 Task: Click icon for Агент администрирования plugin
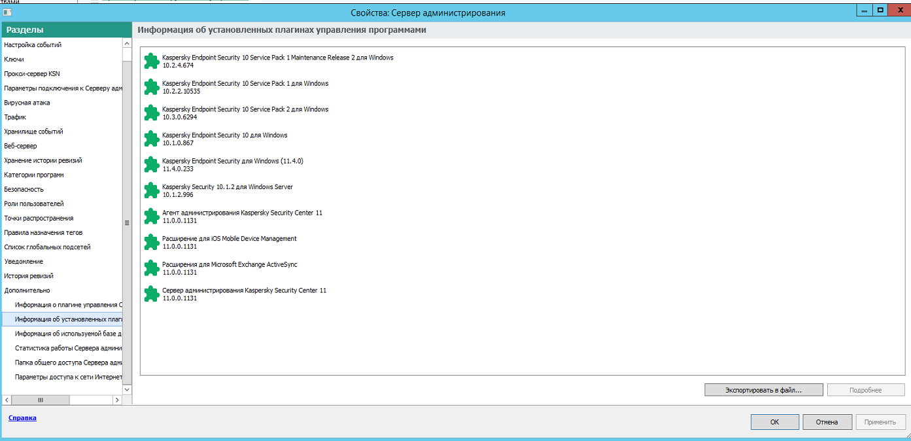[152, 217]
